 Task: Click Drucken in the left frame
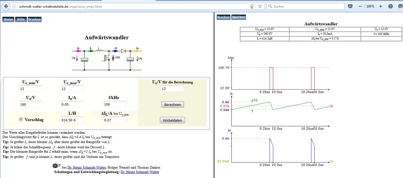35,19
